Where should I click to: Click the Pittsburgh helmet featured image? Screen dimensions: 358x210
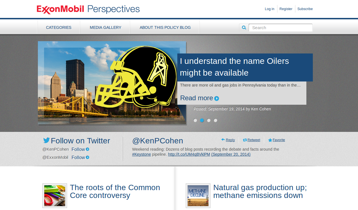[x=112, y=83]
